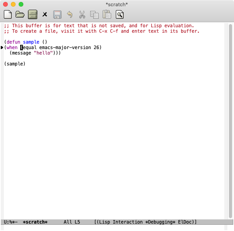
Task: Click the U coding system indicator
Action: tap(5, 222)
